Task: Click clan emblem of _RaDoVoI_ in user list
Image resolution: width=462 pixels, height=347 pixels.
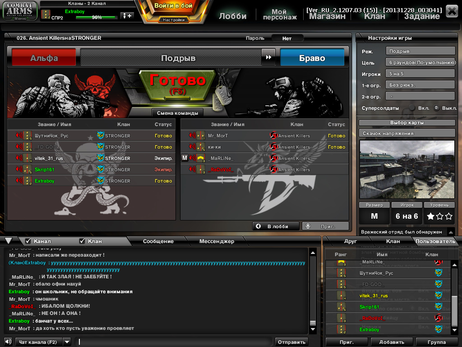Action: [439, 318]
